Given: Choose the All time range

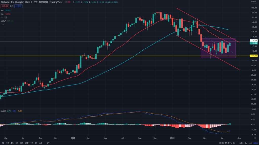Looking at the screenshot, I should [41, 143].
